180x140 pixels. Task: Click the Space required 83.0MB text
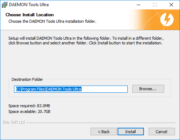pos(29,106)
